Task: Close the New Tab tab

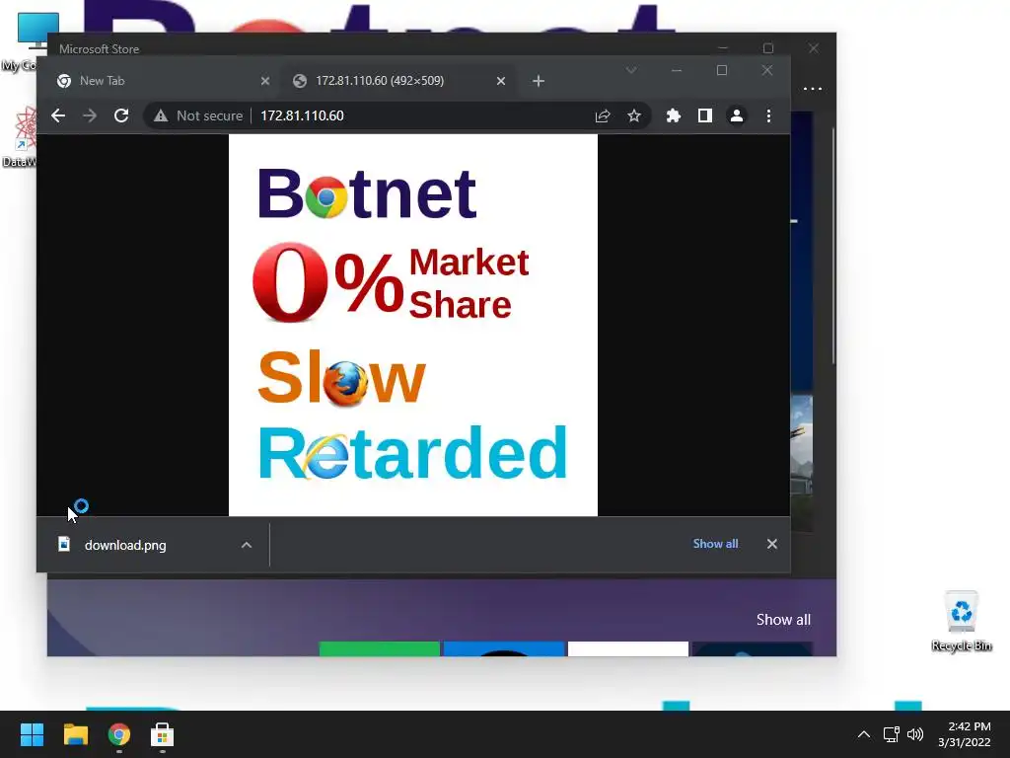Action: click(x=264, y=81)
